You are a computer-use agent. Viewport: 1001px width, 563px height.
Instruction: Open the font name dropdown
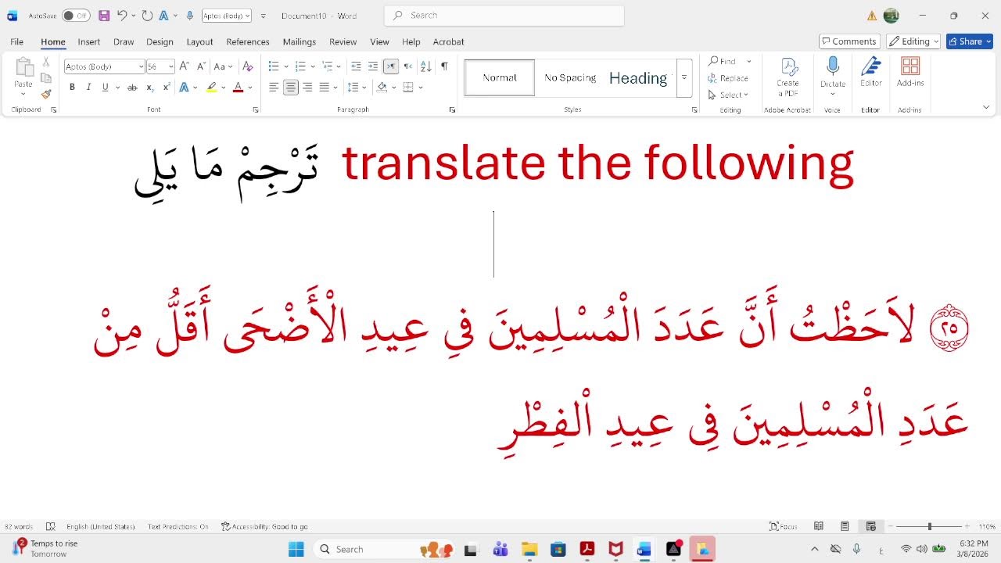tap(141, 66)
